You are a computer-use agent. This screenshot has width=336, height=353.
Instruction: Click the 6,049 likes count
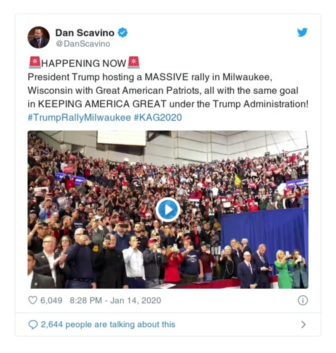pyautogui.click(x=51, y=300)
